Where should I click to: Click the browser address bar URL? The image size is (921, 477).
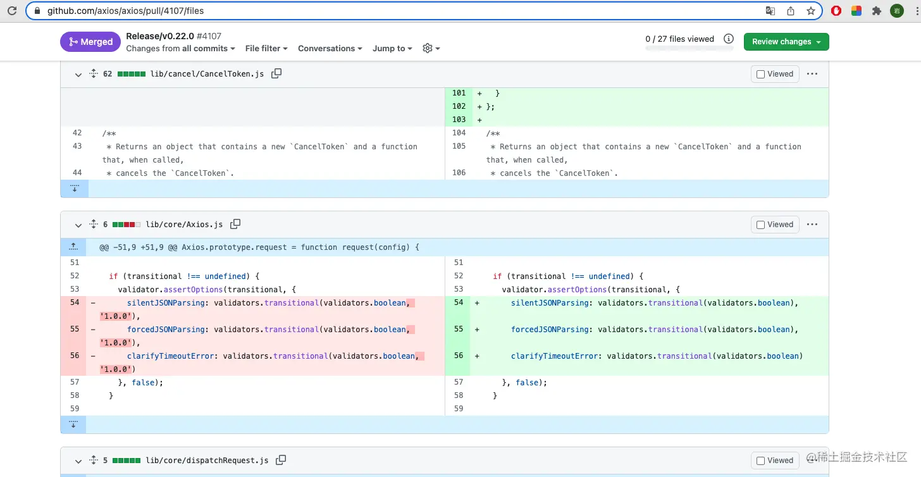[125, 11]
